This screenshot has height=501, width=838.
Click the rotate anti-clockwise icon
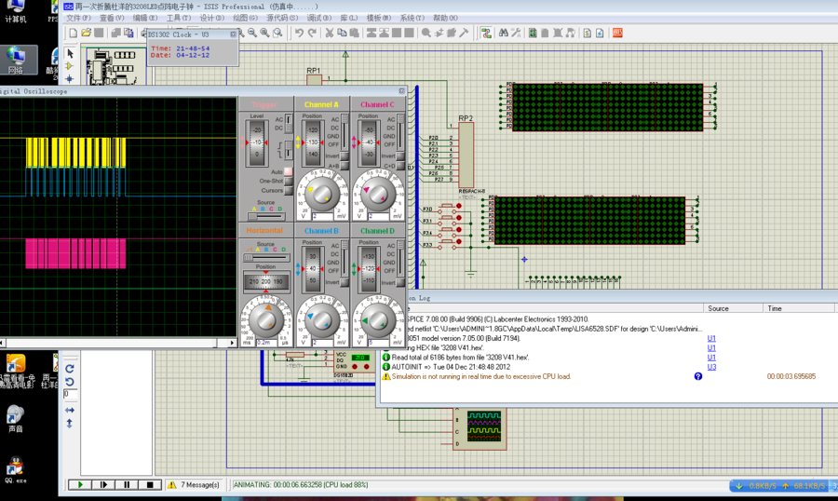(70, 382)
